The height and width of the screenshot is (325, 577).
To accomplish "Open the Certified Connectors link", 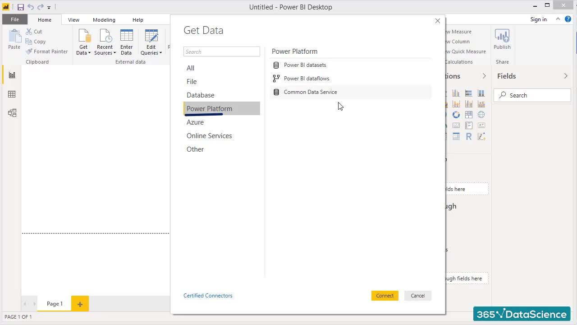I will [x=208, y=296].
